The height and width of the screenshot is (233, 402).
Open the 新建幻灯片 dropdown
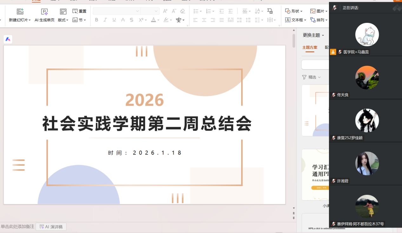click(x=20, y=20)
